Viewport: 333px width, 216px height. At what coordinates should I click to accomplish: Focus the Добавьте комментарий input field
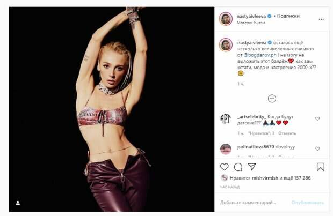(252, 203)
